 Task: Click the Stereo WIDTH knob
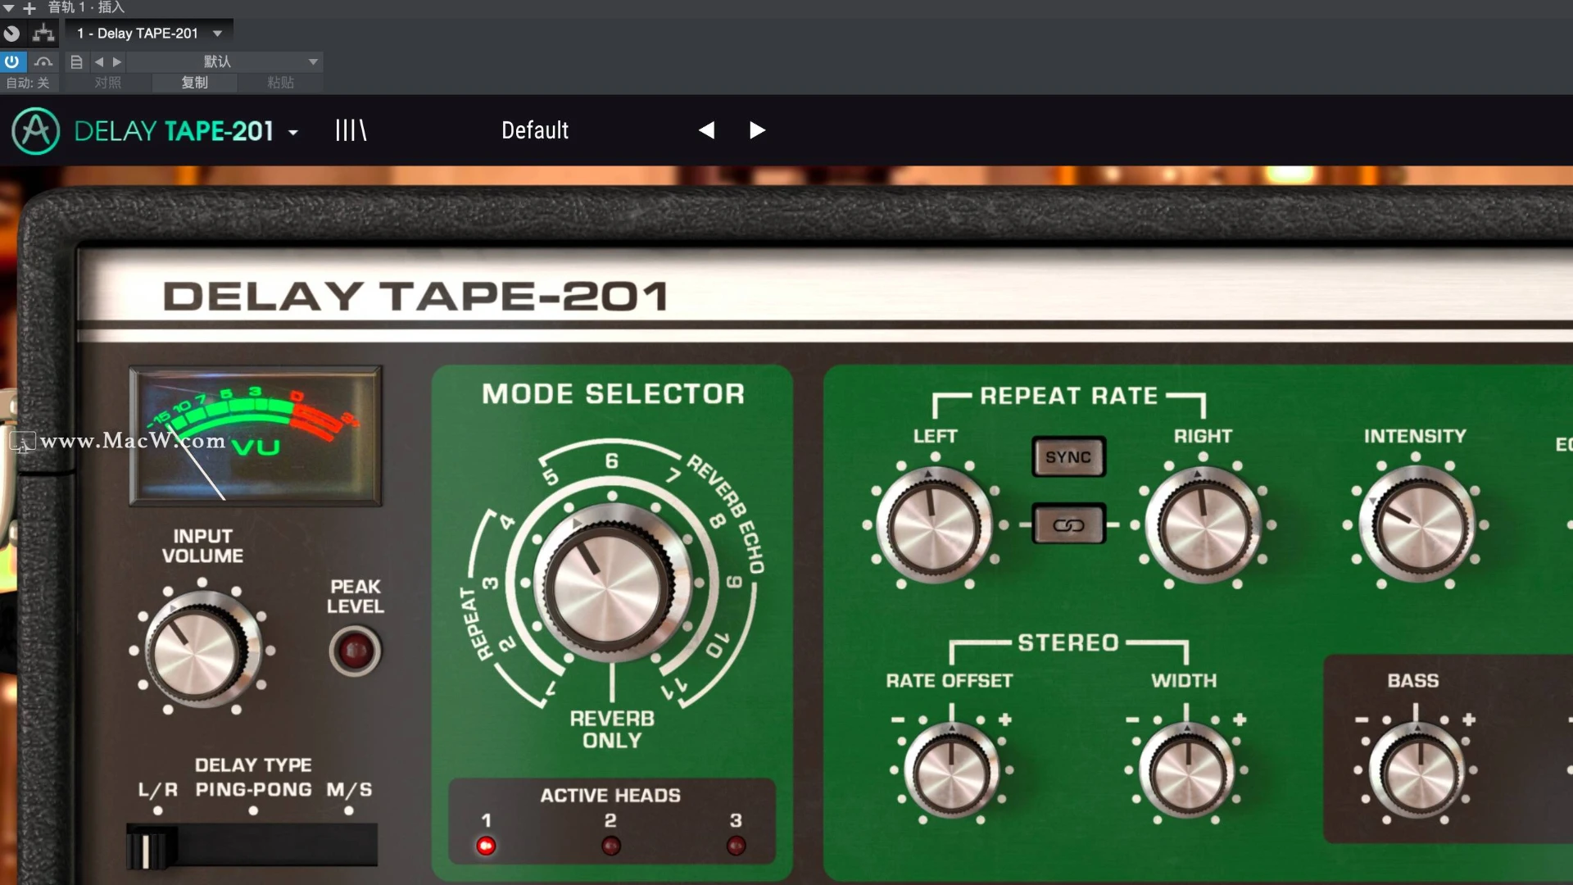(x=1186, y=770)
